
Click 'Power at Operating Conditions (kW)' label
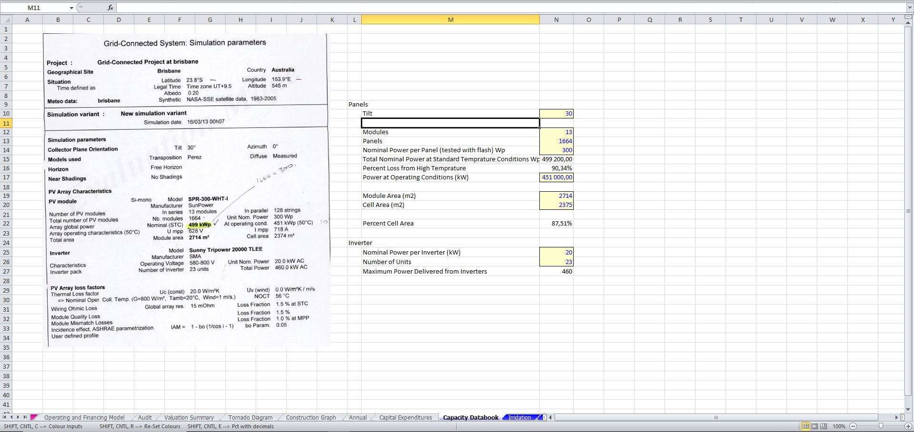(416, 177)
